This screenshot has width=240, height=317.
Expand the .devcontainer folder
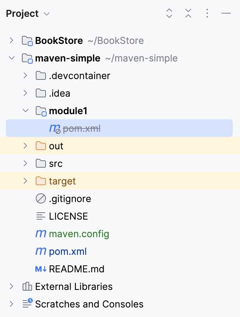click(25, 75)
